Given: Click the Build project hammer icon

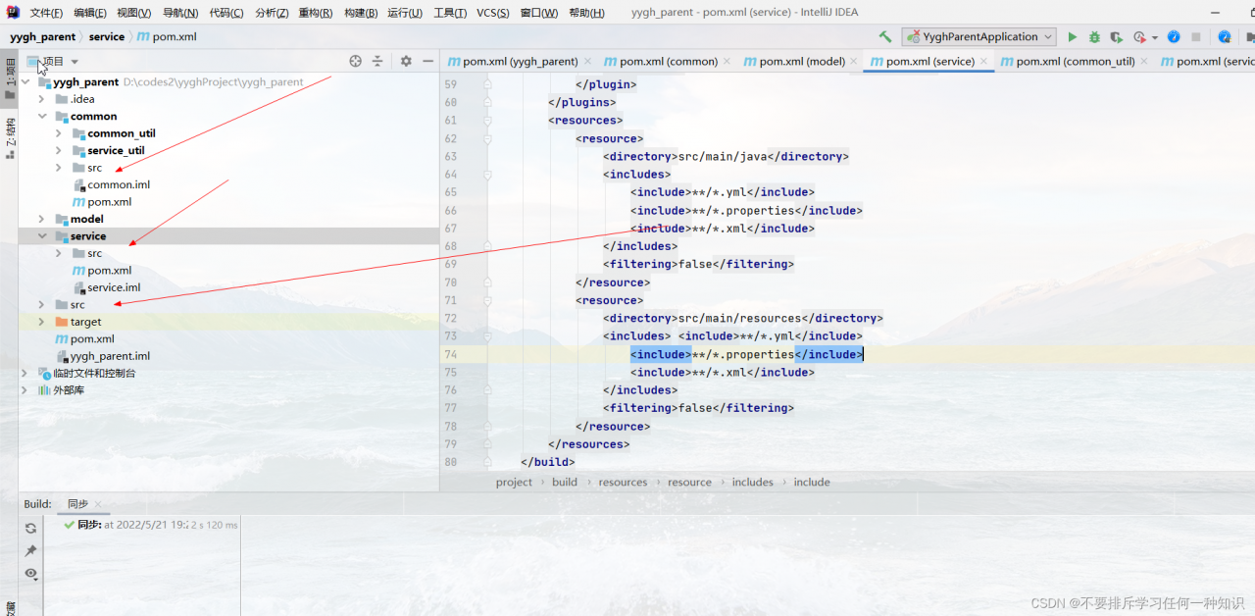Looking at the screenshot, I should click(885, 36).
